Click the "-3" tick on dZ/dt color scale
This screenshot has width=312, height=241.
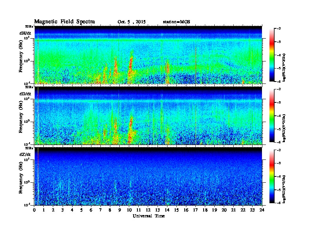[x=279, y=163]
